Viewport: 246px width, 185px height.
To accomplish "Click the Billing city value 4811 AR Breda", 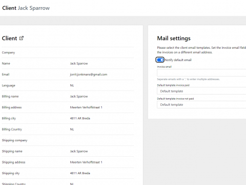I will coord(80,118).
